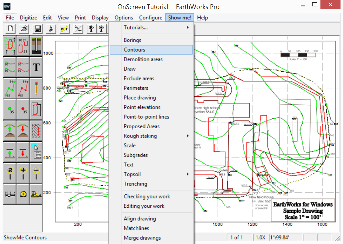Choose Checking your work entry
344x244 pixels.
pyautogui.click(x=151, y=196)
